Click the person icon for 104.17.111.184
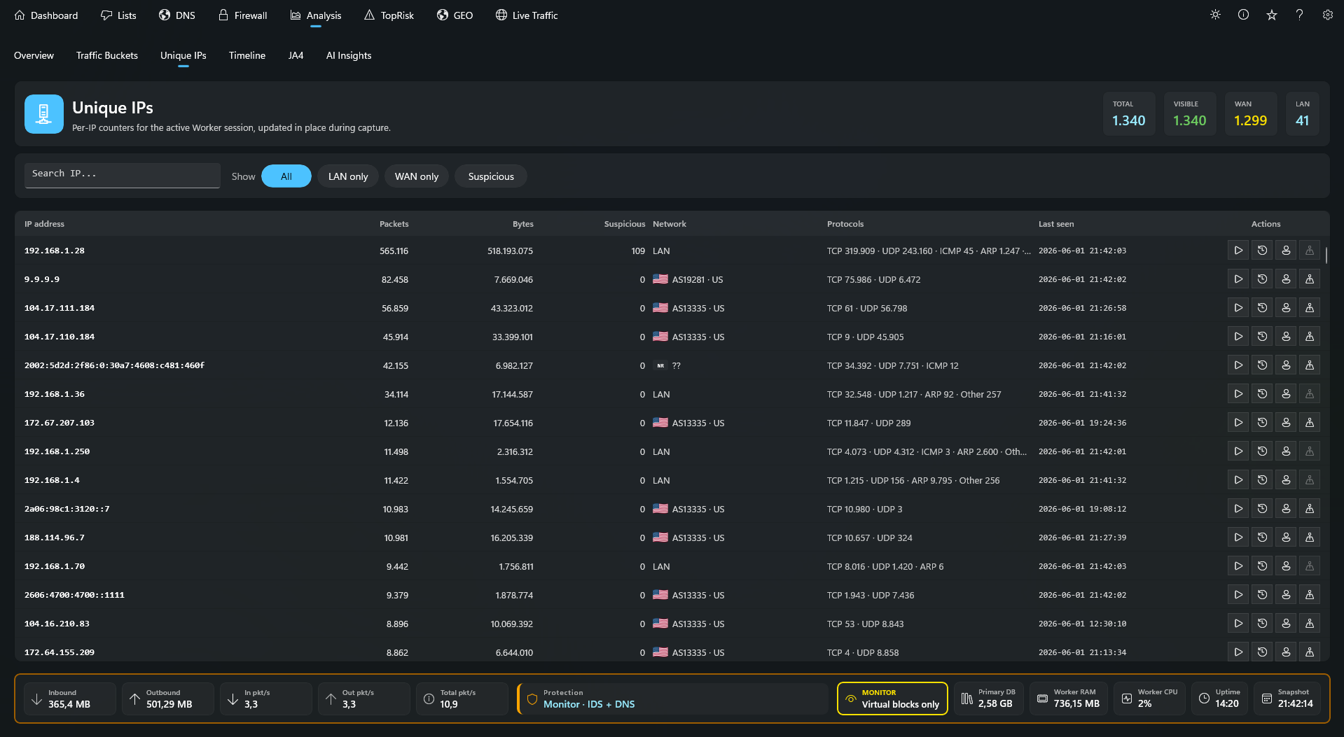The width and height of the screenshot is (1344, 737). [x=1286, y=308]
